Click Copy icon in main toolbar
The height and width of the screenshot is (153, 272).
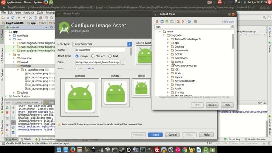click(35, 17)
